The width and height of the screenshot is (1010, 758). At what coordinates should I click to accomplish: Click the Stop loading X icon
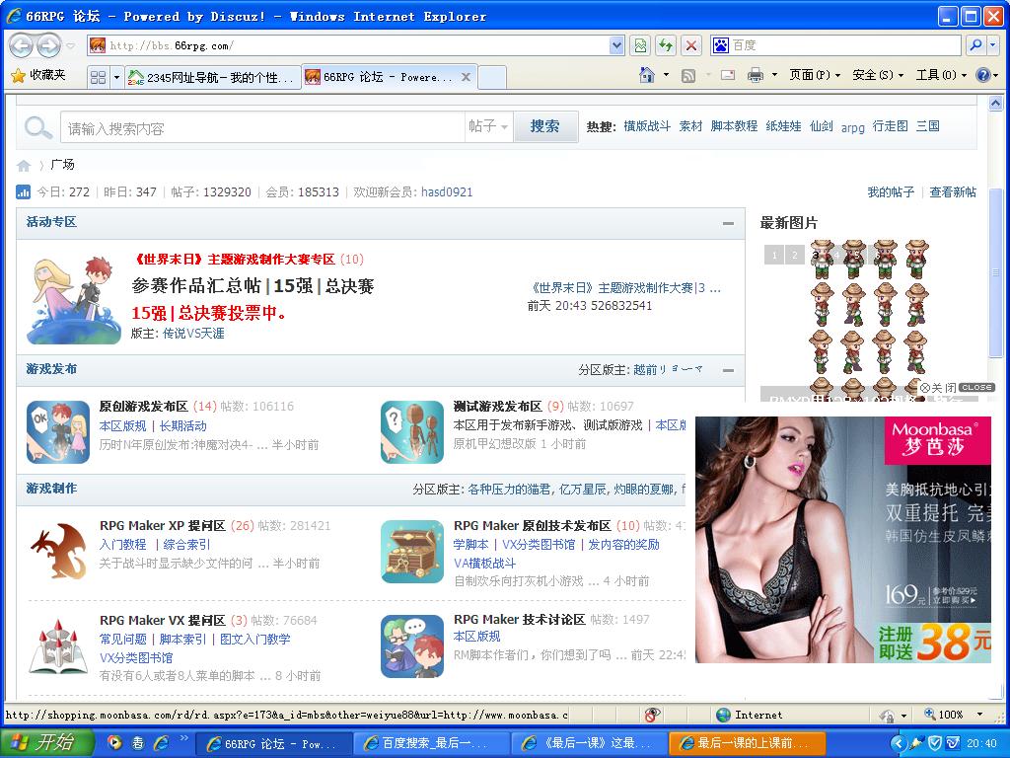[x=691, y=45]
